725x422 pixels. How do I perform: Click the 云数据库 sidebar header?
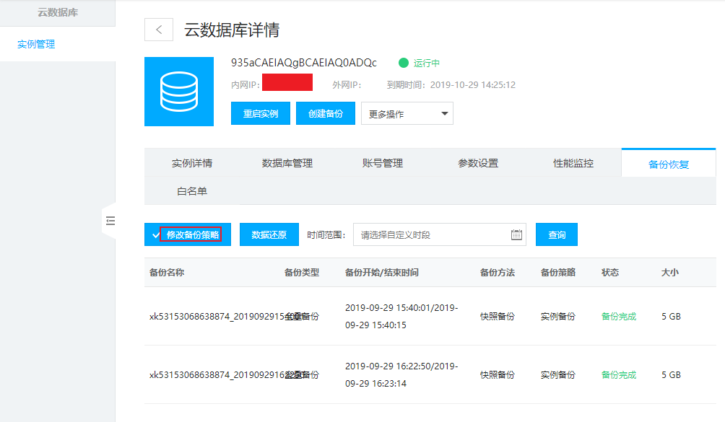coord(58,12)
